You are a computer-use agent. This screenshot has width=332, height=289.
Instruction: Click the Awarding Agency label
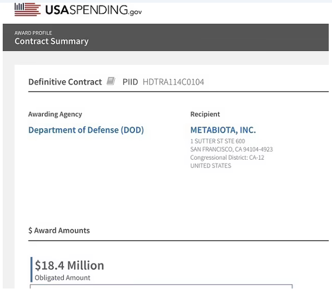click(55, 114)
